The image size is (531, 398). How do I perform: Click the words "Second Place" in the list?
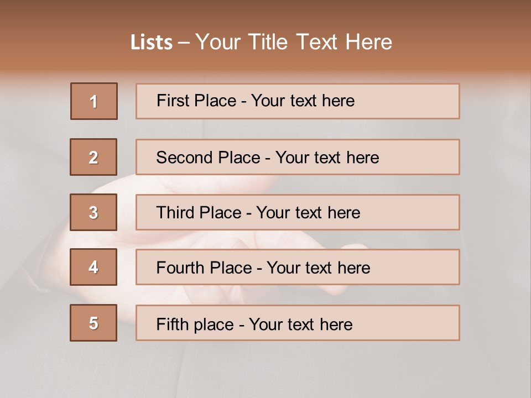[x=208, y=158]
